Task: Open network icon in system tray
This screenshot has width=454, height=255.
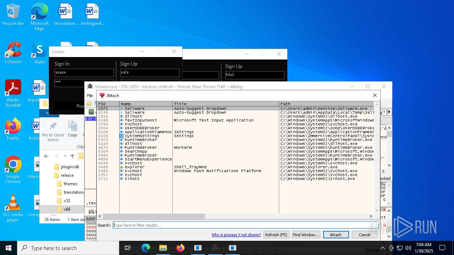Action: pos(400,248)
